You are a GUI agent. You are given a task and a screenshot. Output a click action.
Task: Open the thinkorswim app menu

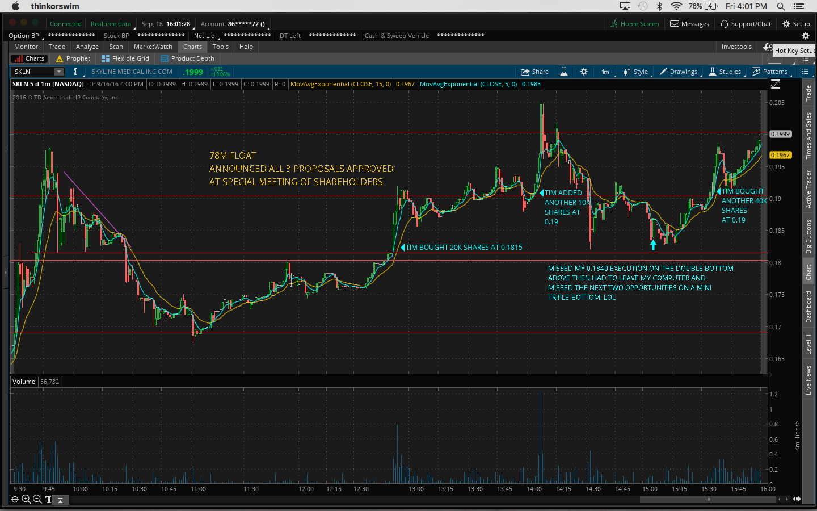coord(55,6)
